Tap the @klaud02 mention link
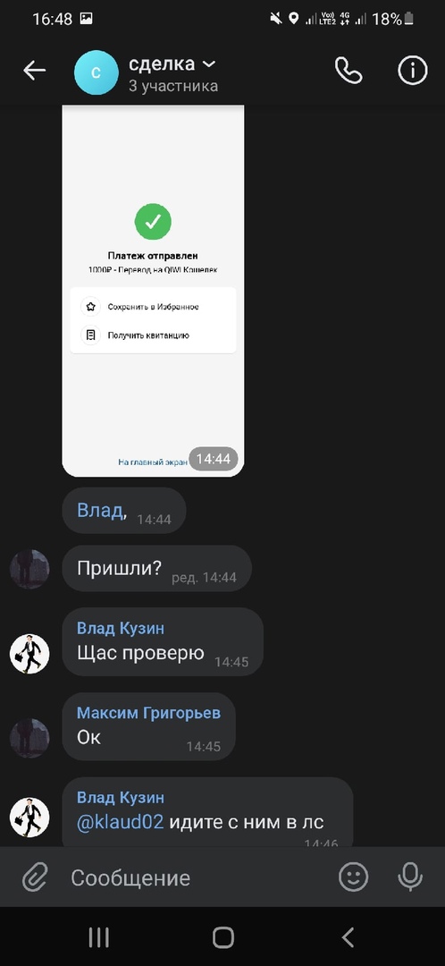 [x=121, y=822]
